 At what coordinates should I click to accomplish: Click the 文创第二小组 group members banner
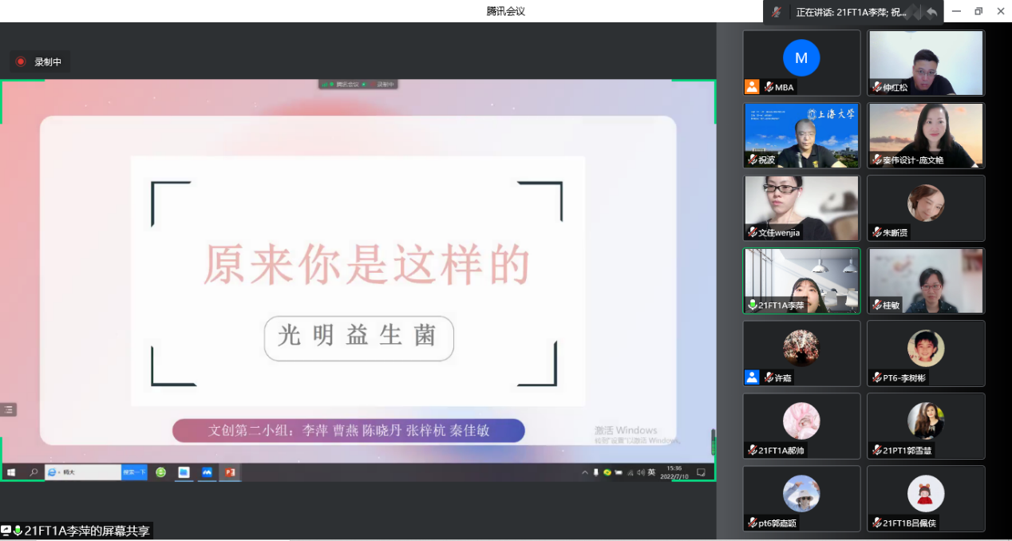[349, 431]
